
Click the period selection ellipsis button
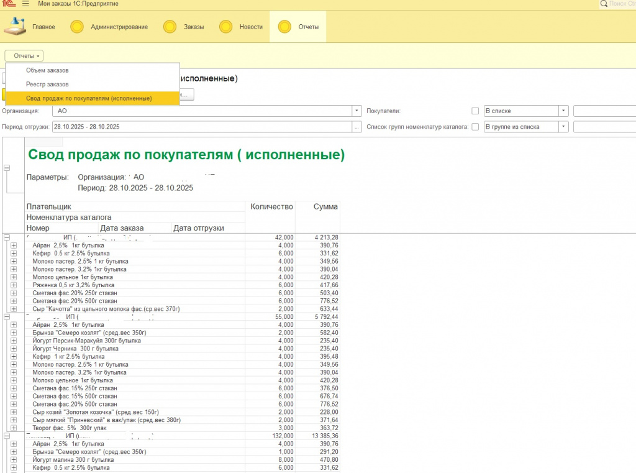(x=357, y=127)
